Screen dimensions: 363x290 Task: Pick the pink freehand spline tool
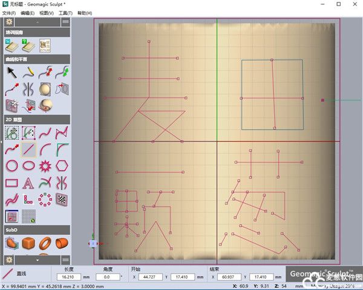pyautogui.click(x=45, y=133)
